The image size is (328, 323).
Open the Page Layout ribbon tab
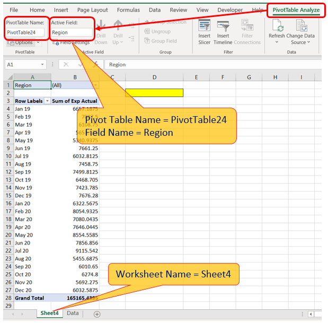[93, 10]
